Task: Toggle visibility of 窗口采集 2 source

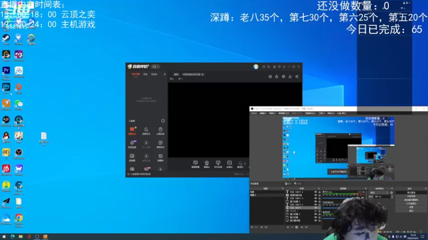Action: coord(316,214)
